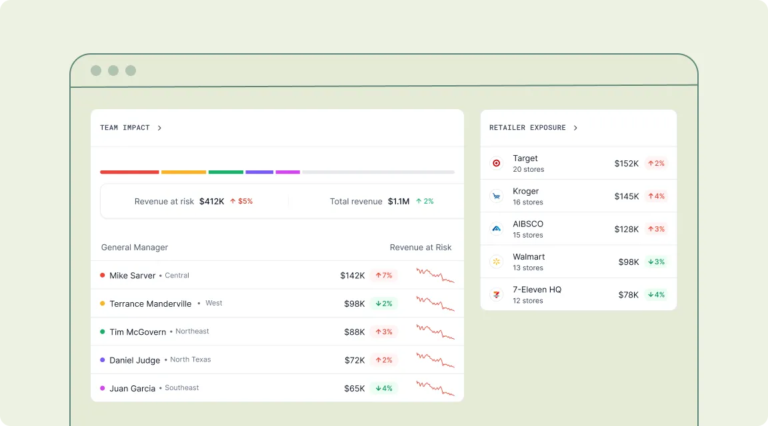Click Target's $152K exposure value
The height and width of the screenshot is (426, 768).
(627, 163)
